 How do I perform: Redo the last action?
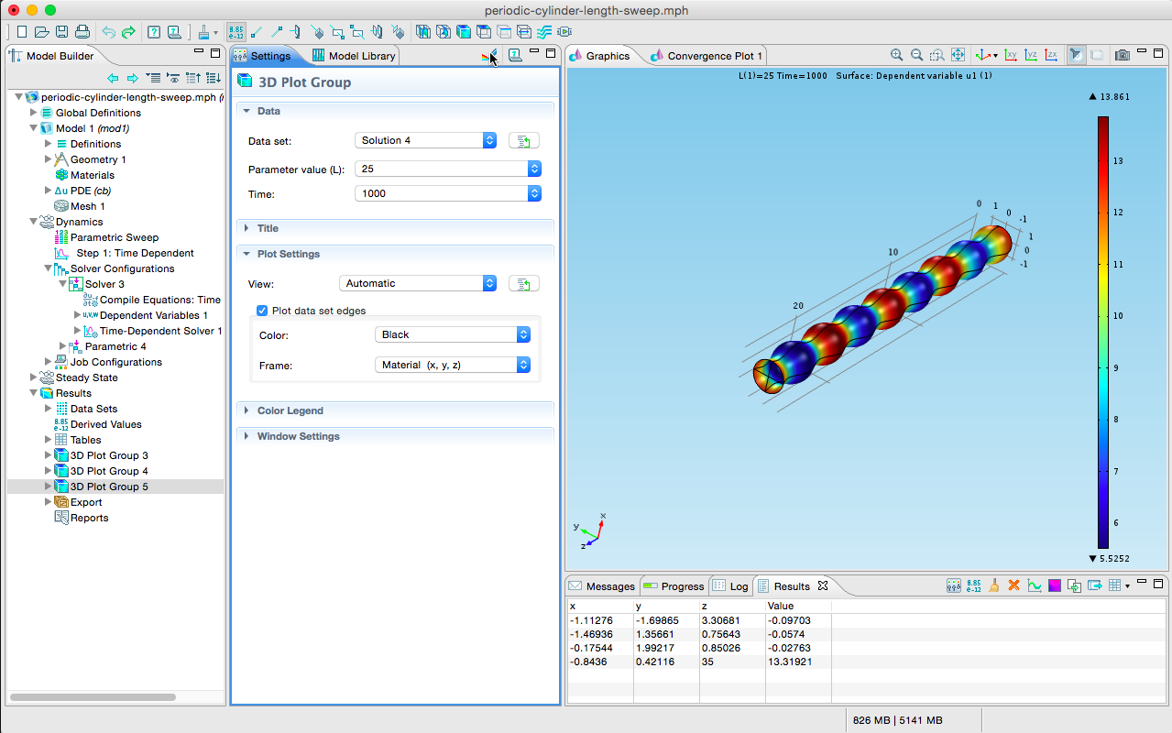128,32
